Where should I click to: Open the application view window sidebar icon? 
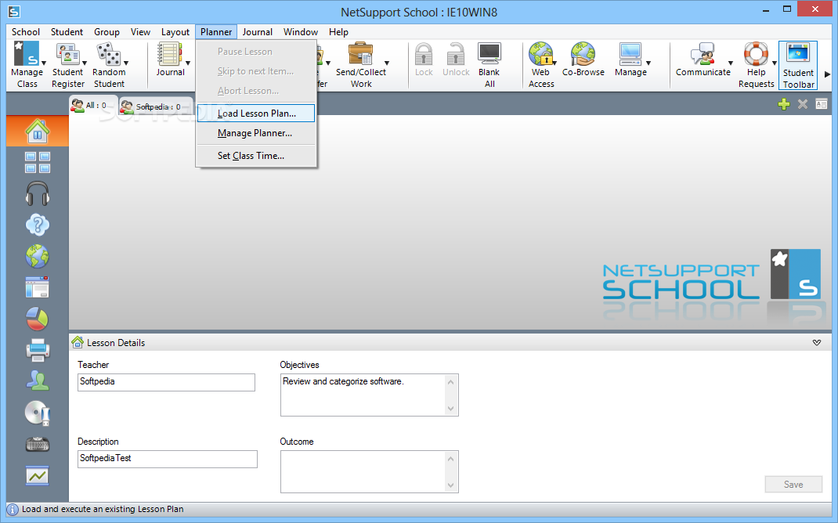pyautogui.click(x=38, y=287)
